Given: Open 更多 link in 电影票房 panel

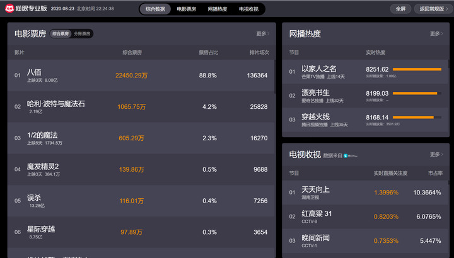Looking at the screenshot, I should [x=262, y=34].
